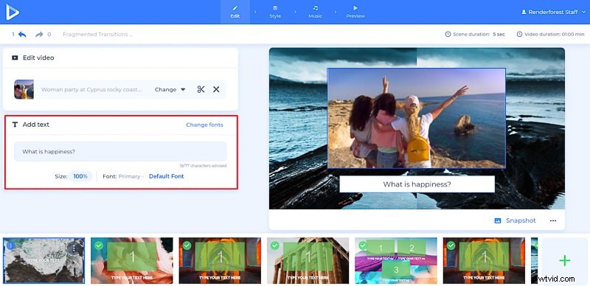
Task: Click the fourth scene's green check mark
Action: point(275,245)
